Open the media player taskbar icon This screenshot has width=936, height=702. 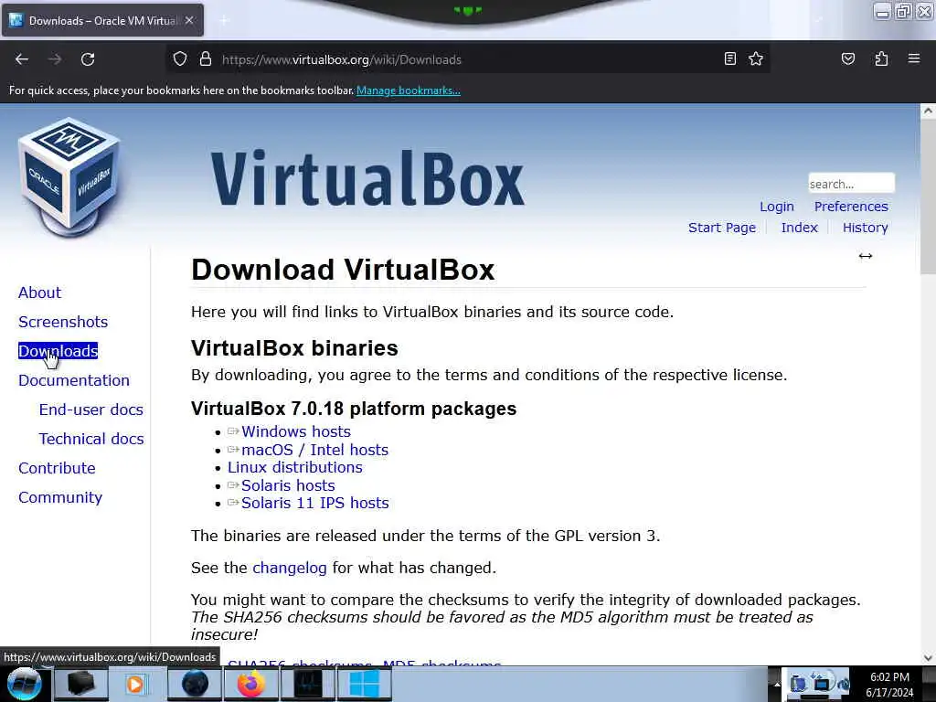136,684
